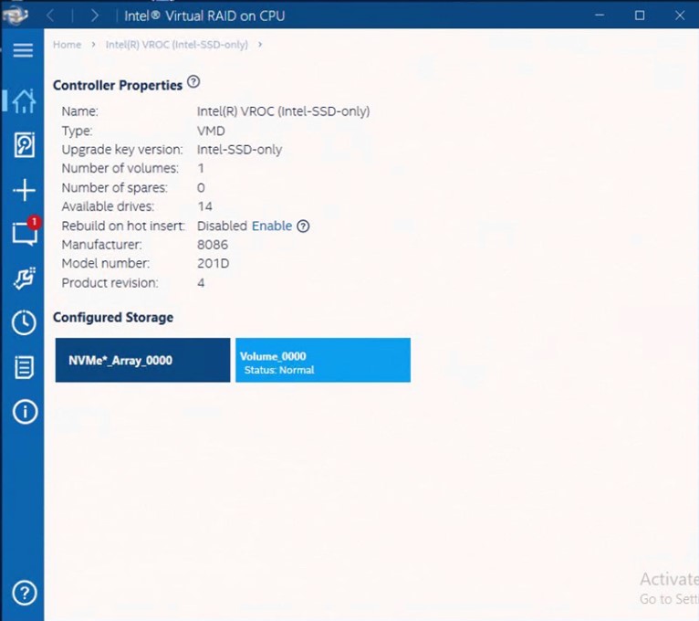The width and height of the screenshot is (699, 621).
Task: Open the hamburger menu in sidebar
Action: (x=23, y=50)
